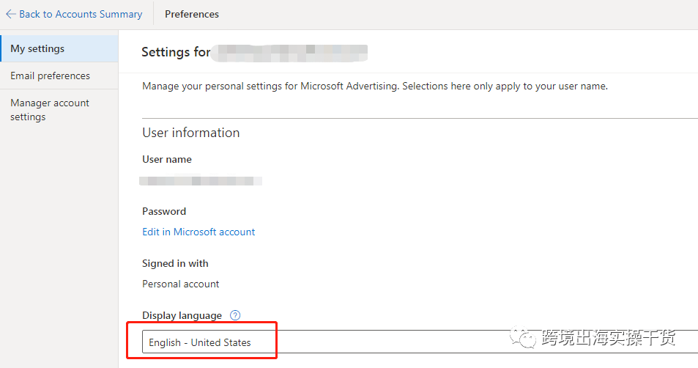Open the My settings section
This screenshot has width=698, height=368.
tap(37, 48)
